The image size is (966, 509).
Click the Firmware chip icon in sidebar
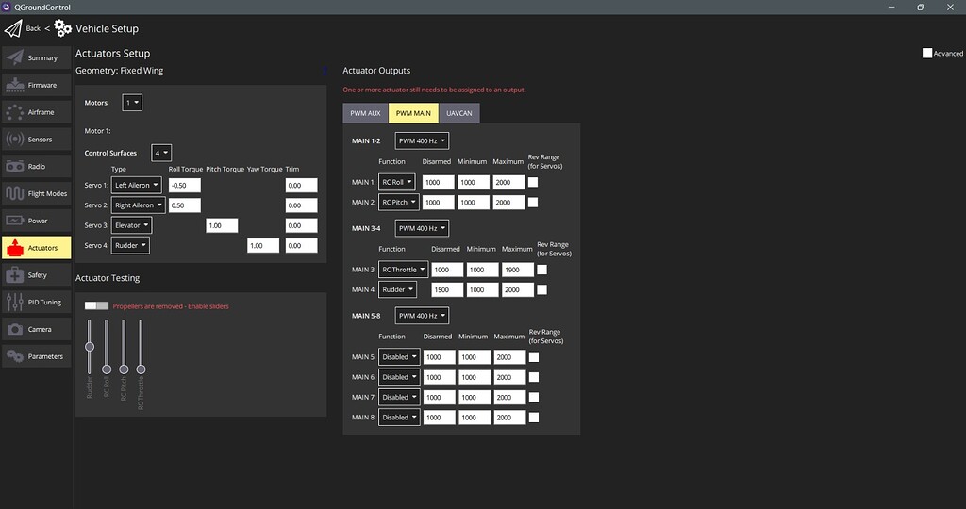click(15, 85)
